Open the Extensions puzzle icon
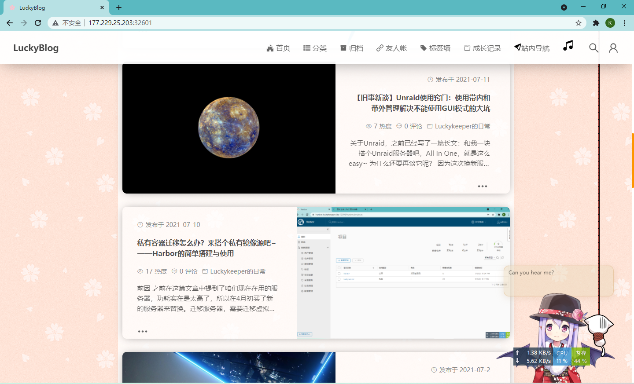The image size is (634, 384). point(596,23)
